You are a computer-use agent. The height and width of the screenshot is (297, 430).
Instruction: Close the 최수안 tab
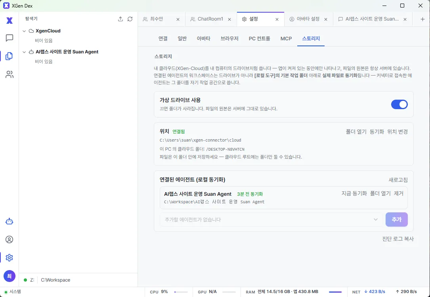point(178,19)
